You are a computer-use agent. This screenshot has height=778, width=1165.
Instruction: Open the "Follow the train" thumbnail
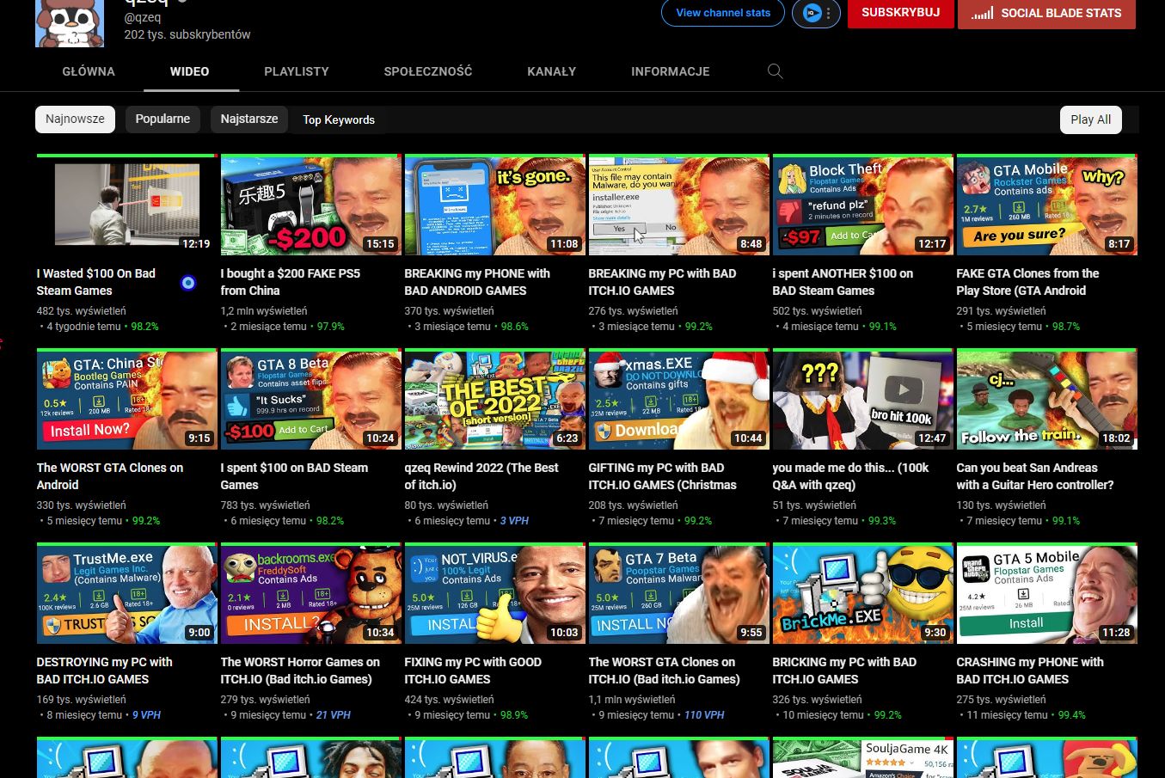pyautogui.click(x=1046, y=399)
